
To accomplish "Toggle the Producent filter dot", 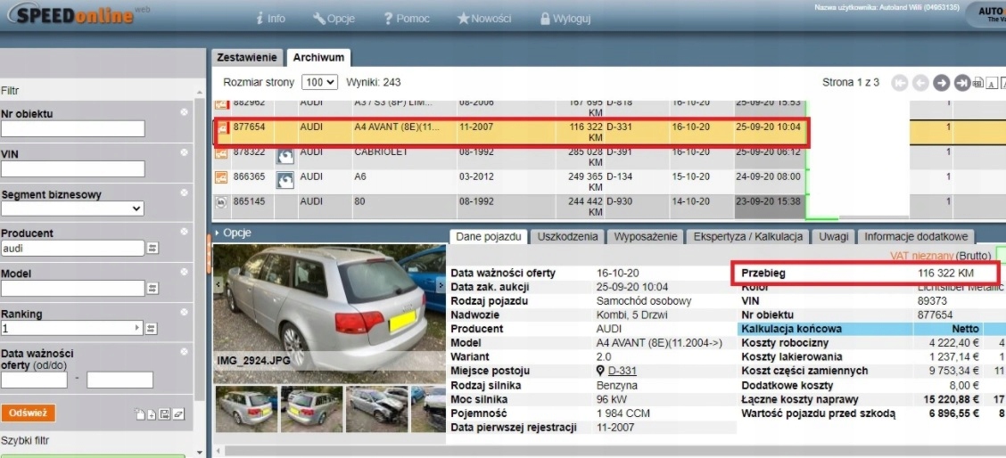I will [x=184, y=233].
